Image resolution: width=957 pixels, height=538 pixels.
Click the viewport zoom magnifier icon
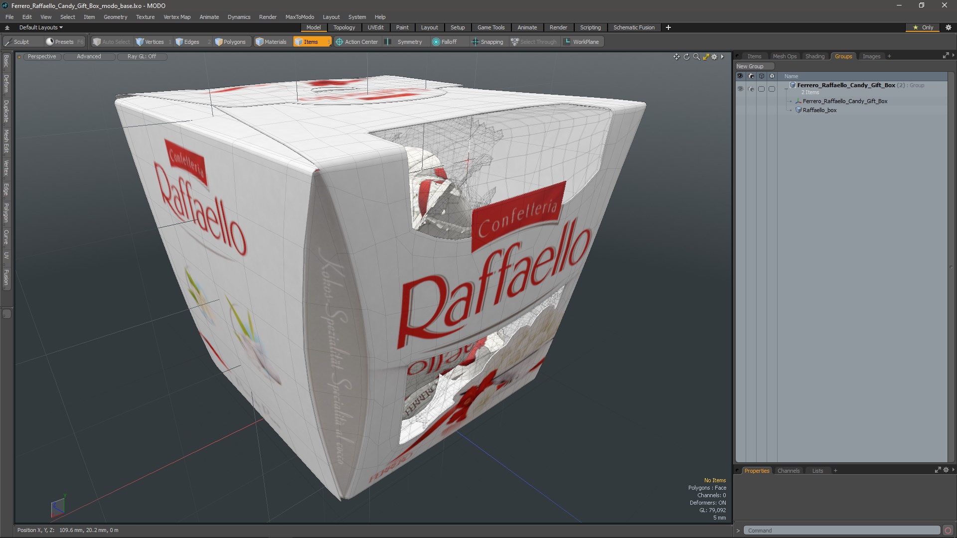[696, 57]
